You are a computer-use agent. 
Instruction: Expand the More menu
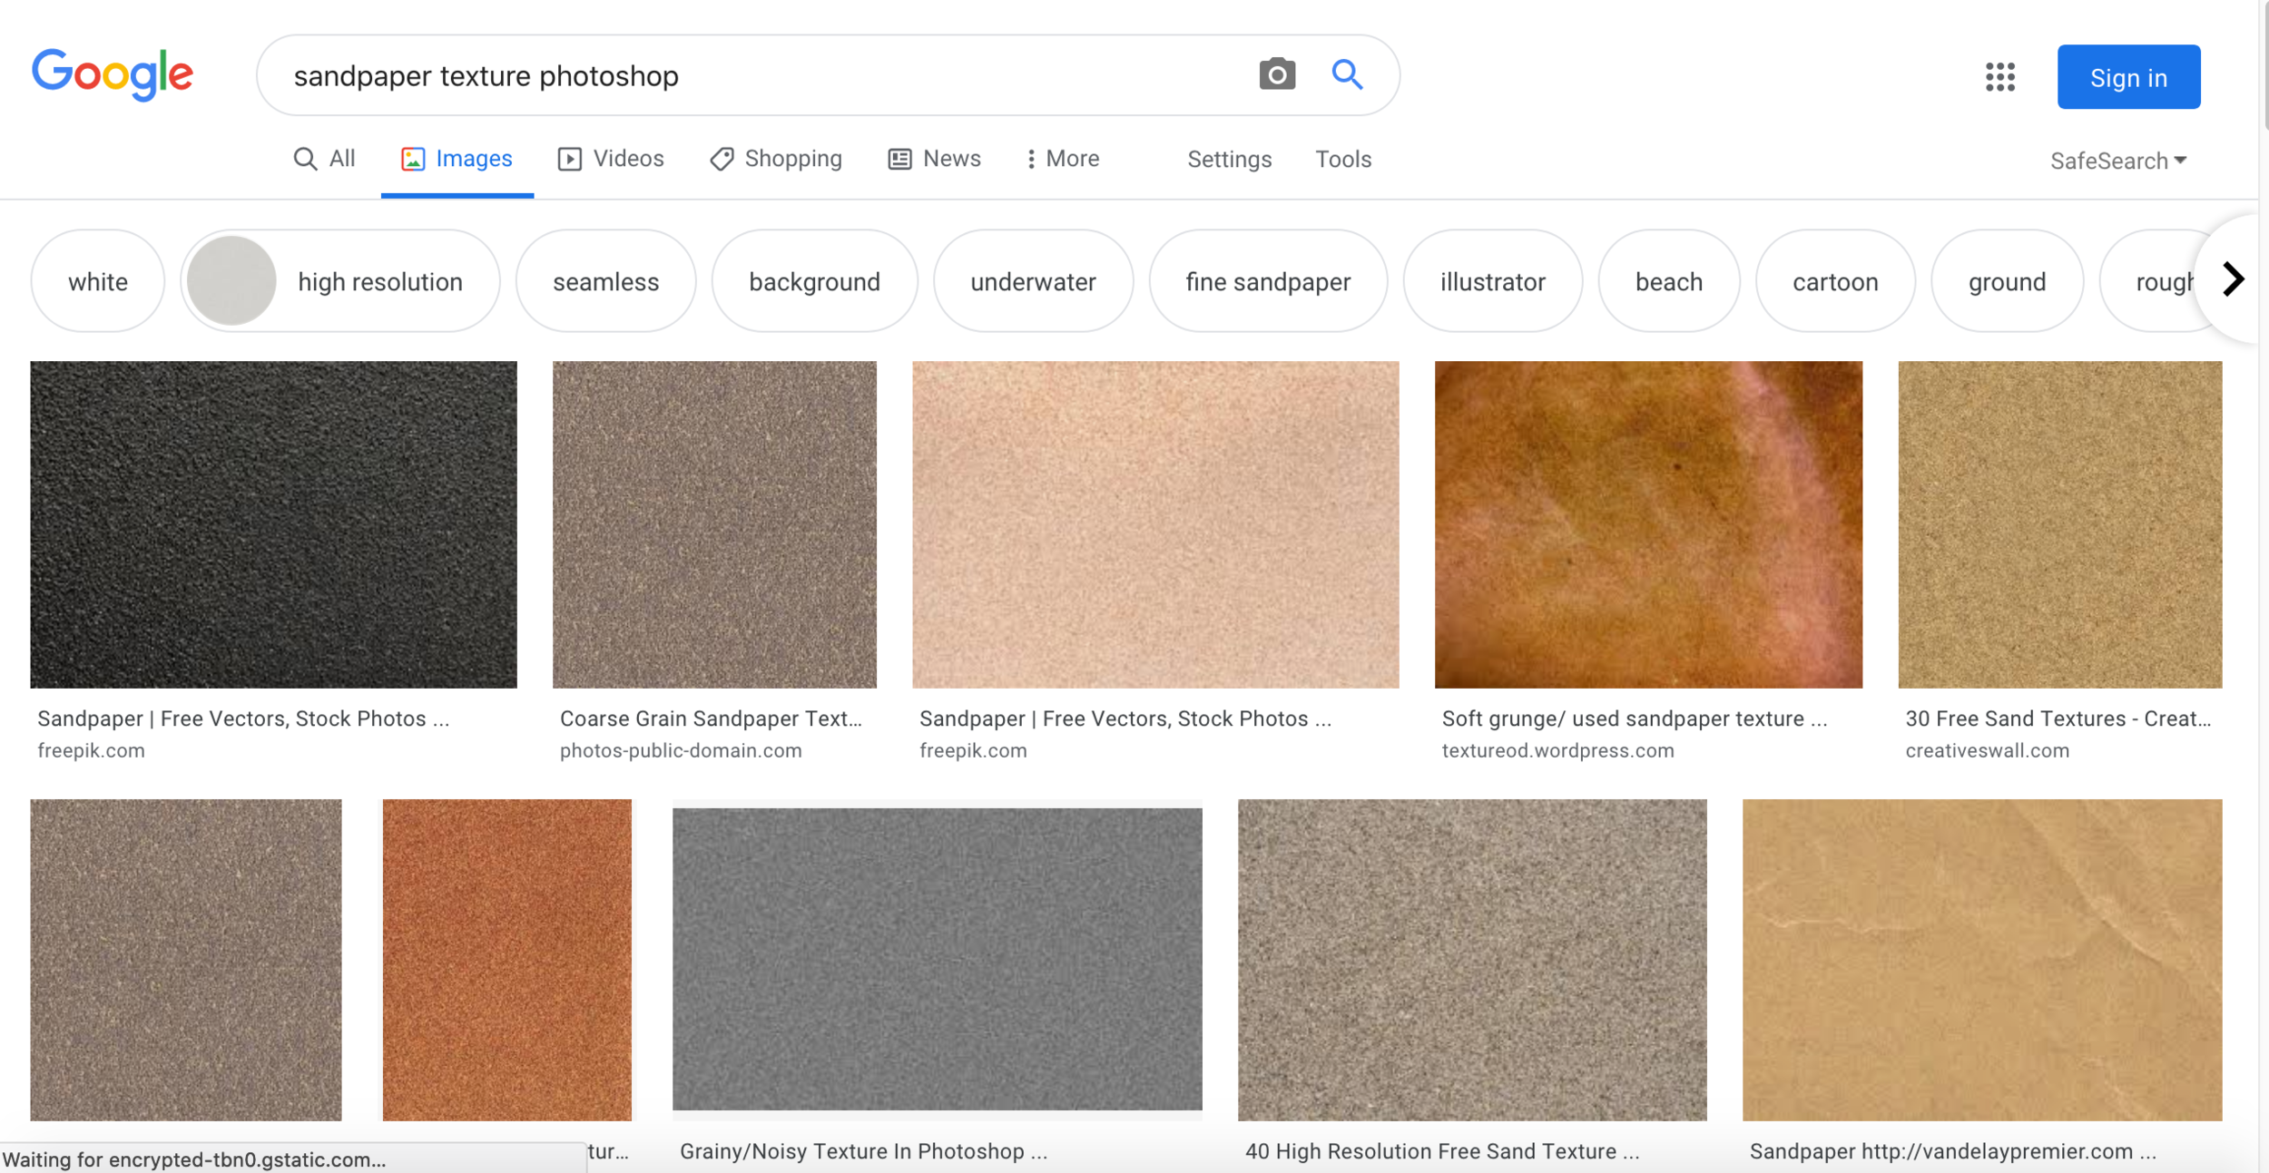[1062, 159]
